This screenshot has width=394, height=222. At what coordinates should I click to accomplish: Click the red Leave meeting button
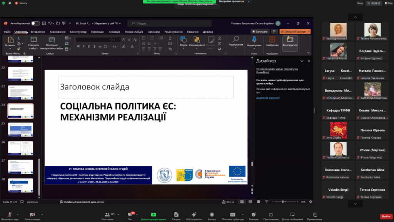(386, 216)
